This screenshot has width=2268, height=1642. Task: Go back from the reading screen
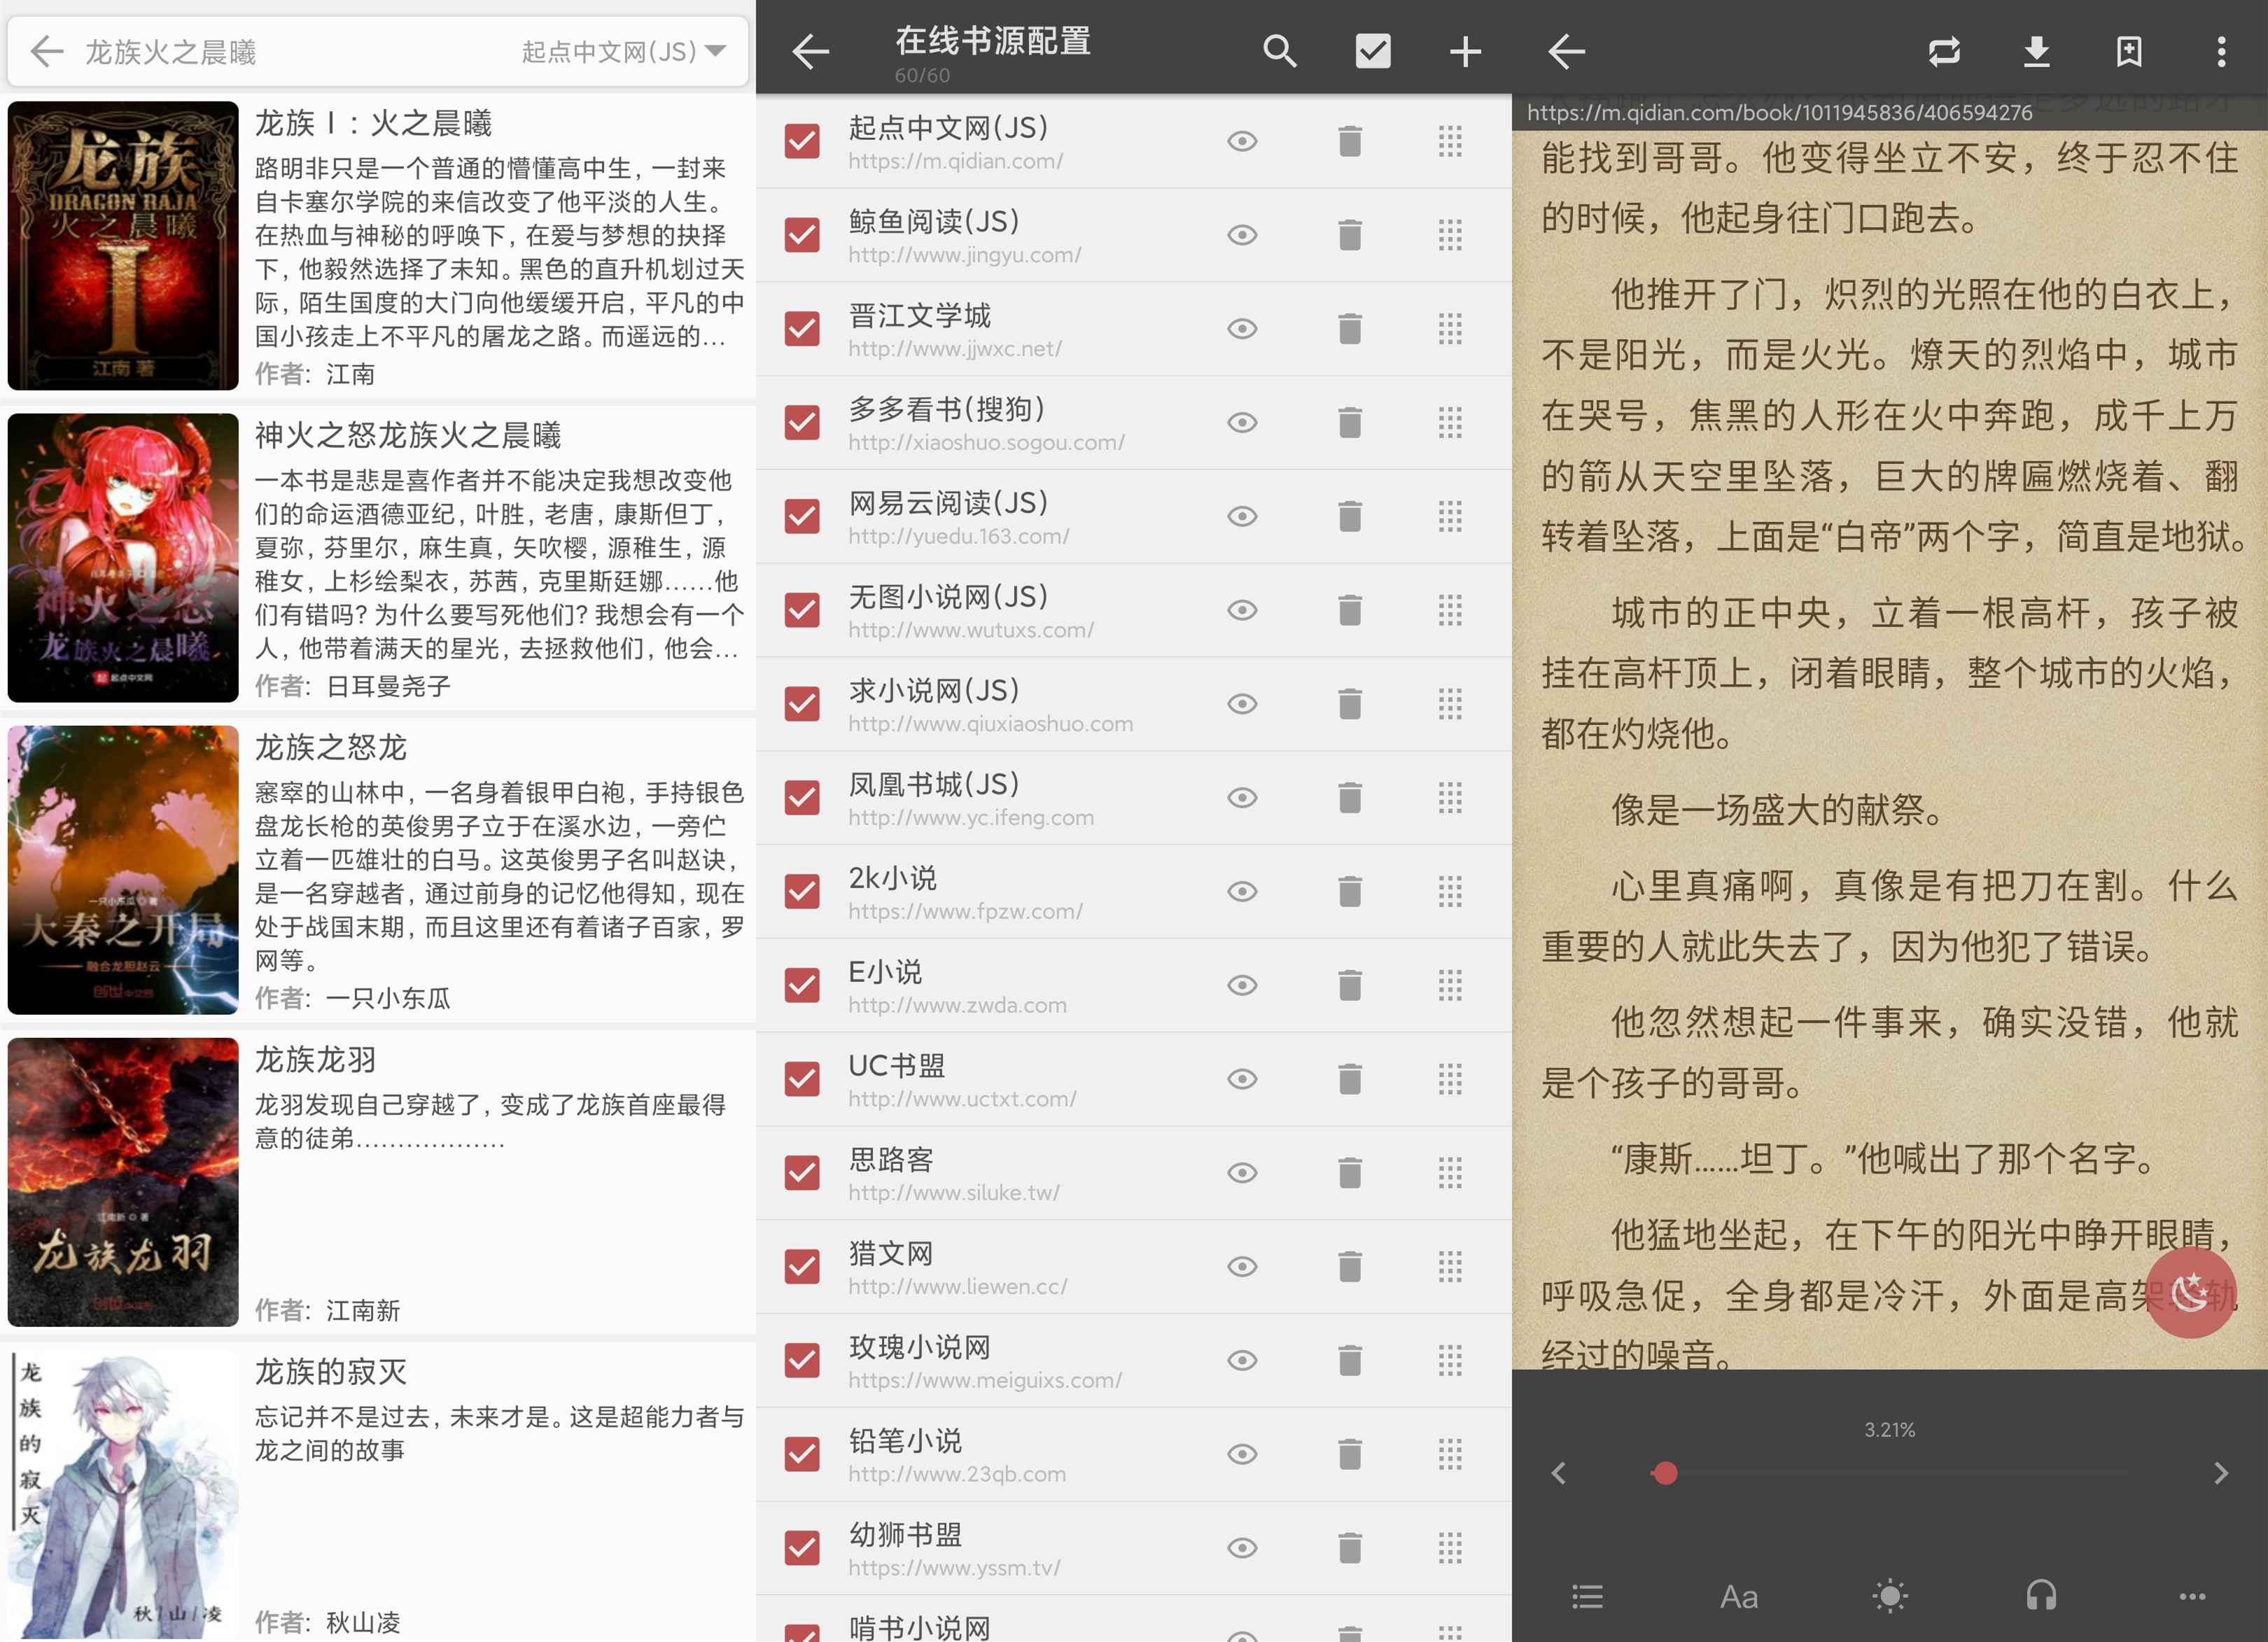(x=1566, y=51)
